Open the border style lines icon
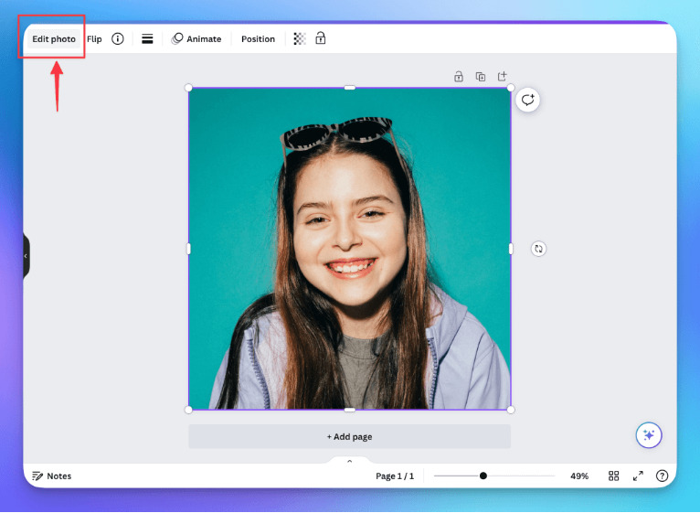The height and width of the screenshot is (513, 700). (147, 39)
